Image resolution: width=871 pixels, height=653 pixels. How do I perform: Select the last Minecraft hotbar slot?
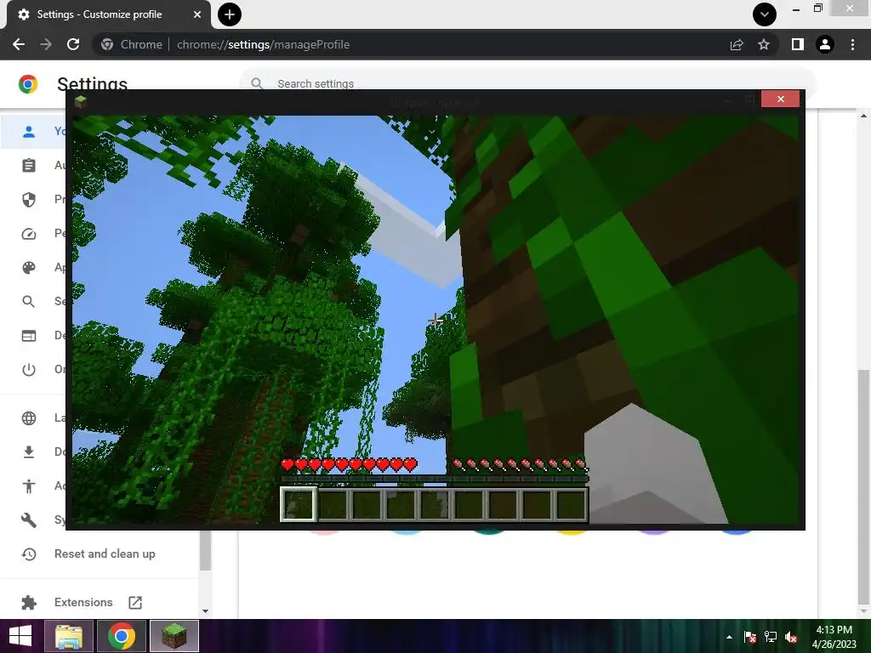tap(571, 505)
